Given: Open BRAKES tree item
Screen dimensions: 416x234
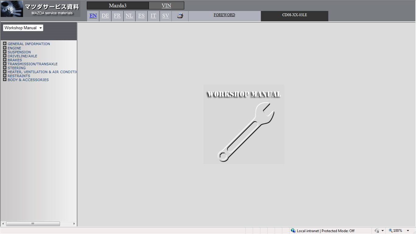Looking at the screenshot, I should coord(15,60).
